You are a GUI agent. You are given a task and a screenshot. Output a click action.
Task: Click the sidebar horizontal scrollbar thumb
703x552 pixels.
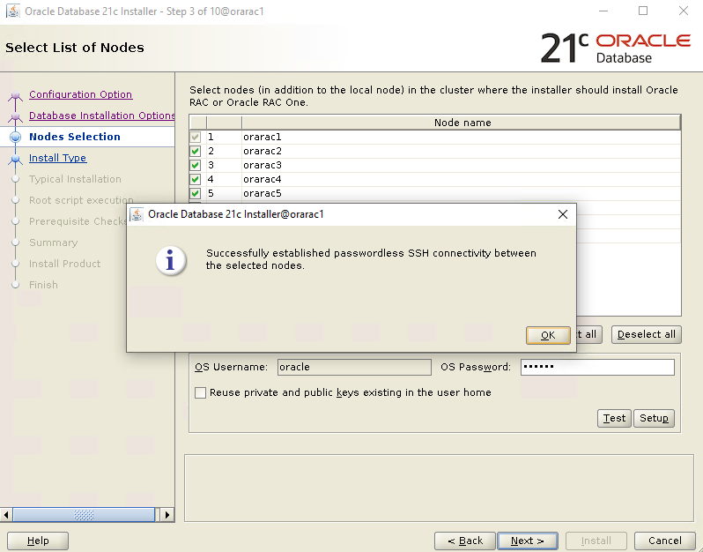pos(84,515)
